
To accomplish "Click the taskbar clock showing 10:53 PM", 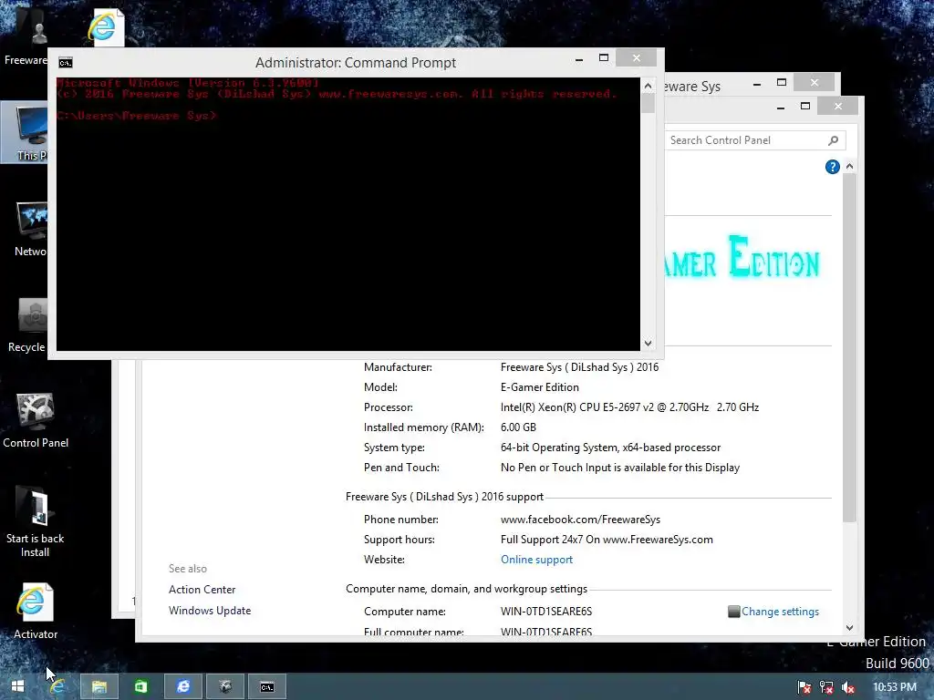I will coord(894,687).
